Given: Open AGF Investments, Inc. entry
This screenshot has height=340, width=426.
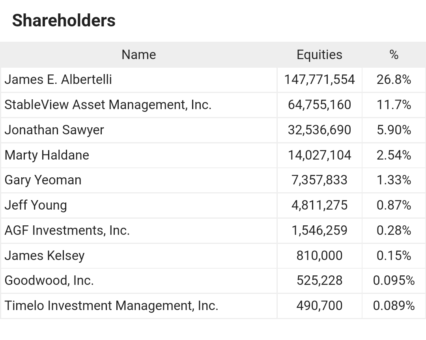Looking at the screenshot, I should pyautogui.click(x=67, y=230).
